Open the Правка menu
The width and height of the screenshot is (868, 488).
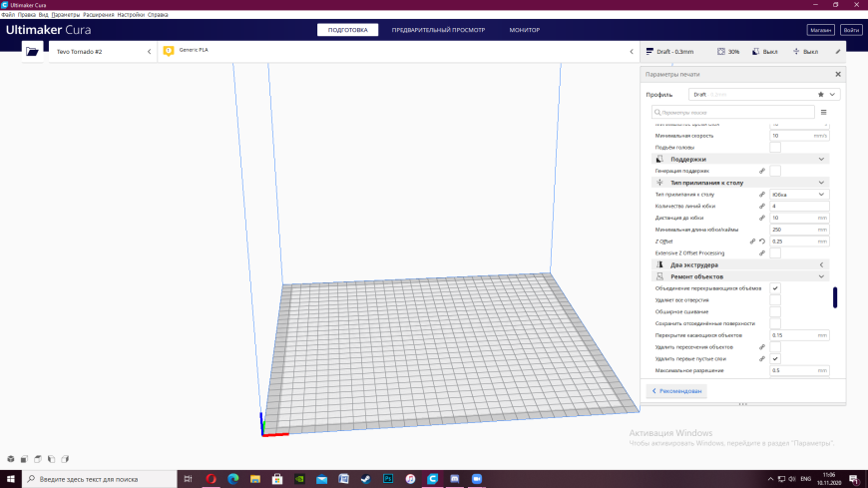[x=27, y=15]
